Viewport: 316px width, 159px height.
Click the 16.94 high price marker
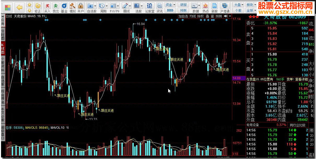pos(140,24)
